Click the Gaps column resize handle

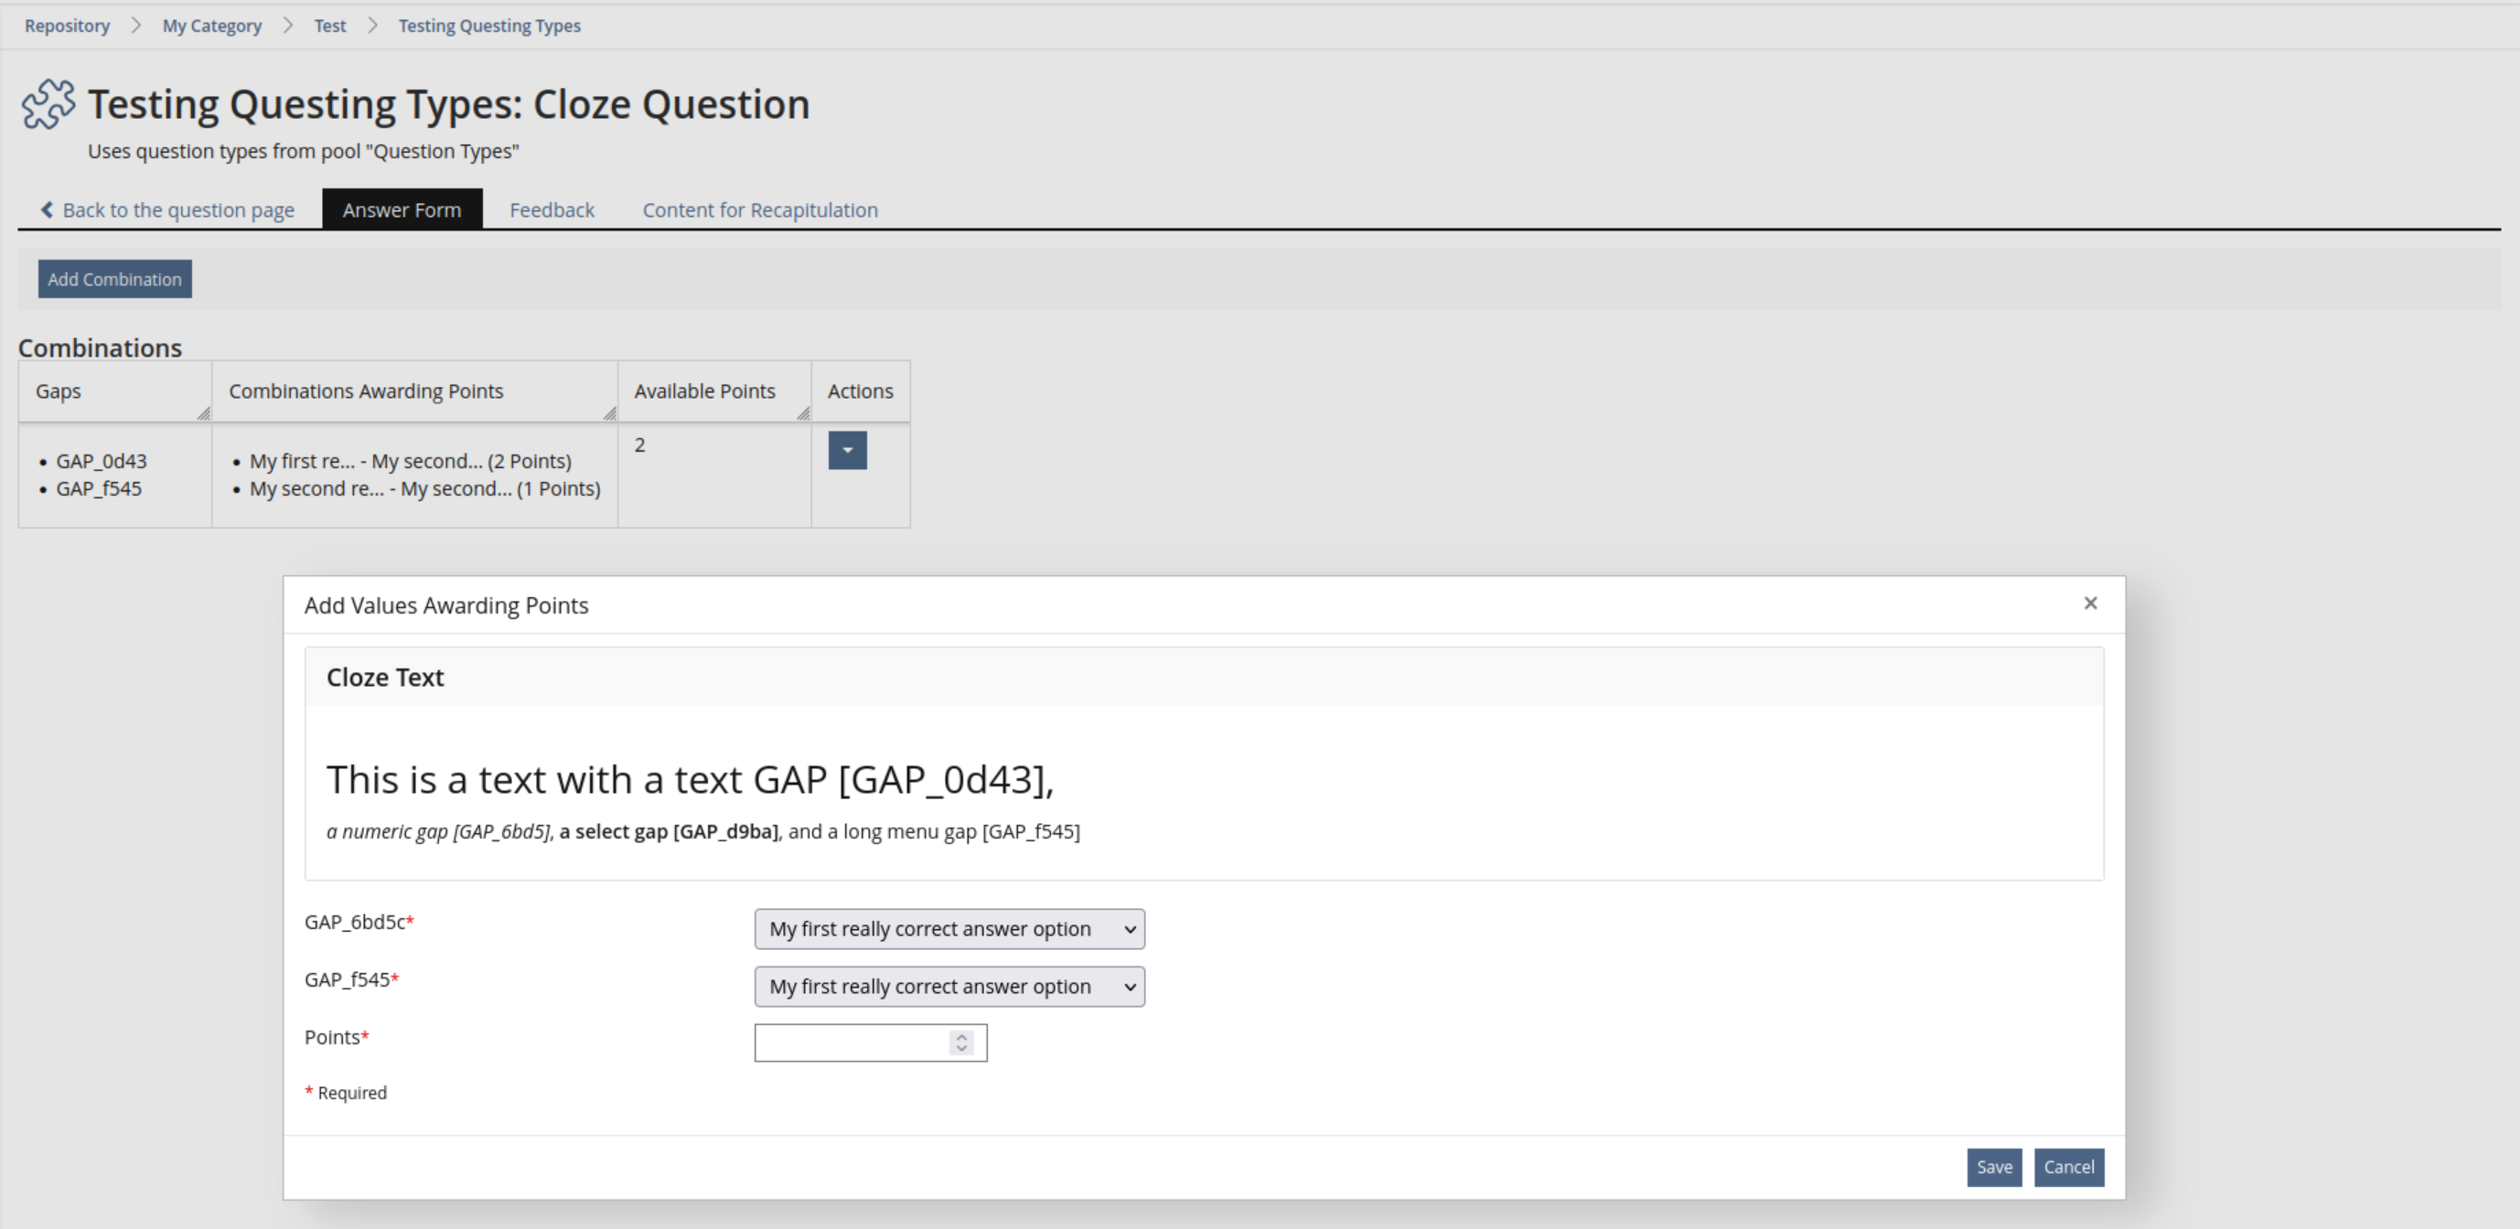(203, 414)
